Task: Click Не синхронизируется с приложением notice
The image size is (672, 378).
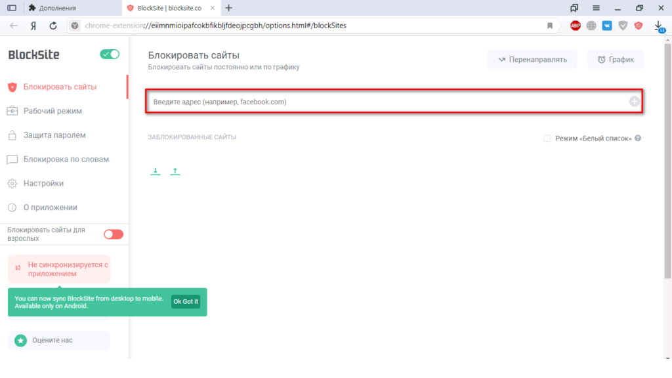Action: point(59,269)
